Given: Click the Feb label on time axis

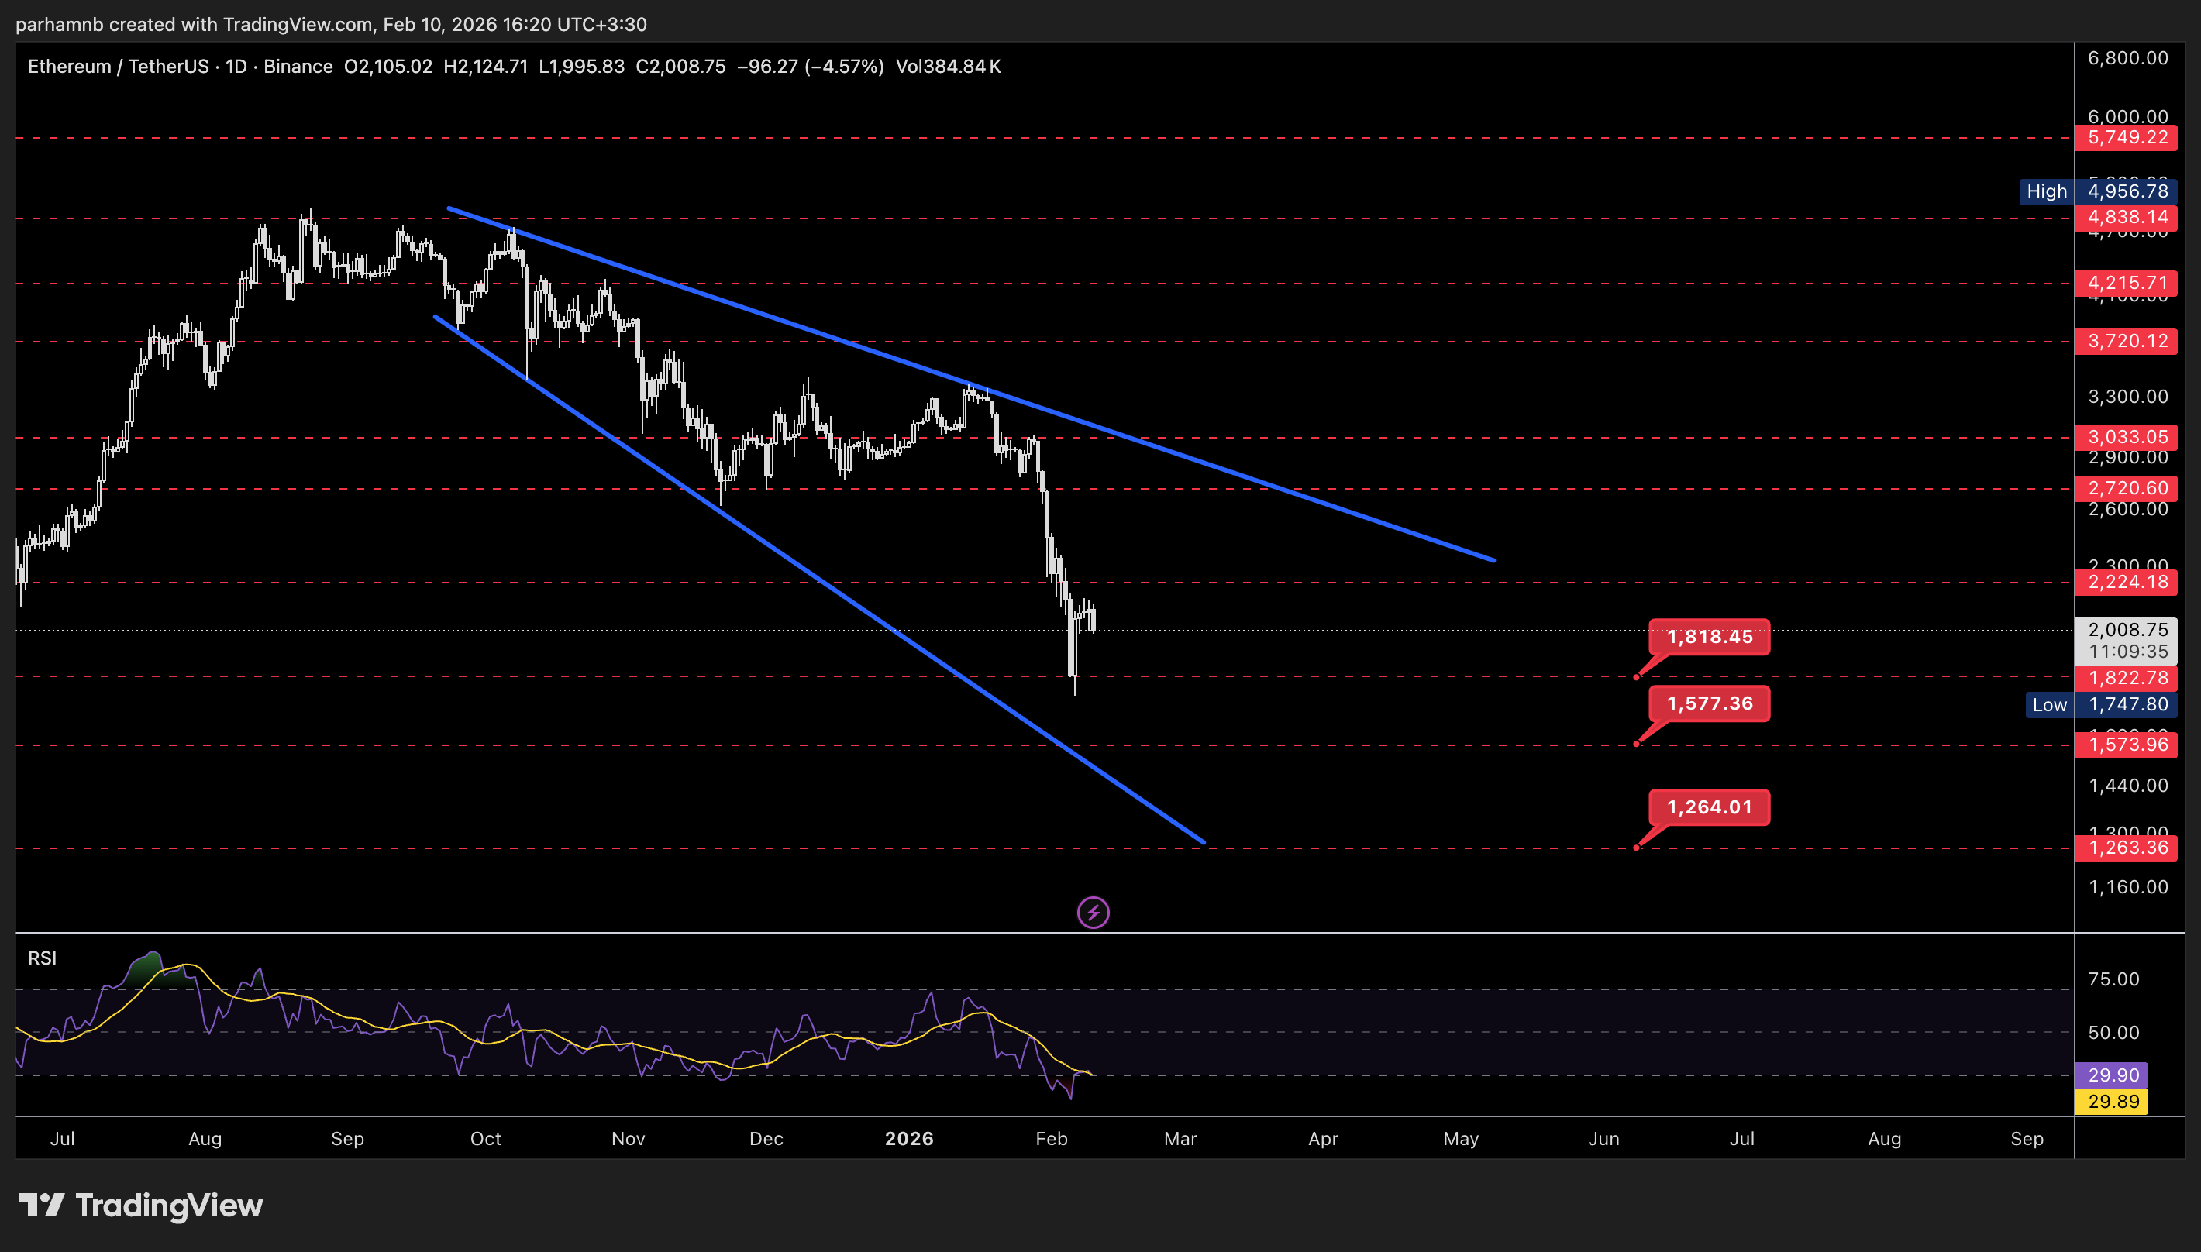Looking at the screenshot, I should [x=1051, y=1138].
